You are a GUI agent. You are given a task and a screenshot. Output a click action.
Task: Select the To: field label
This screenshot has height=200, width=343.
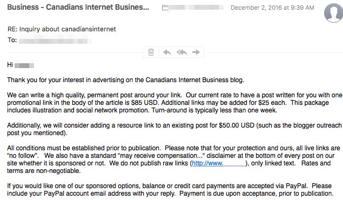pos(12,40)
